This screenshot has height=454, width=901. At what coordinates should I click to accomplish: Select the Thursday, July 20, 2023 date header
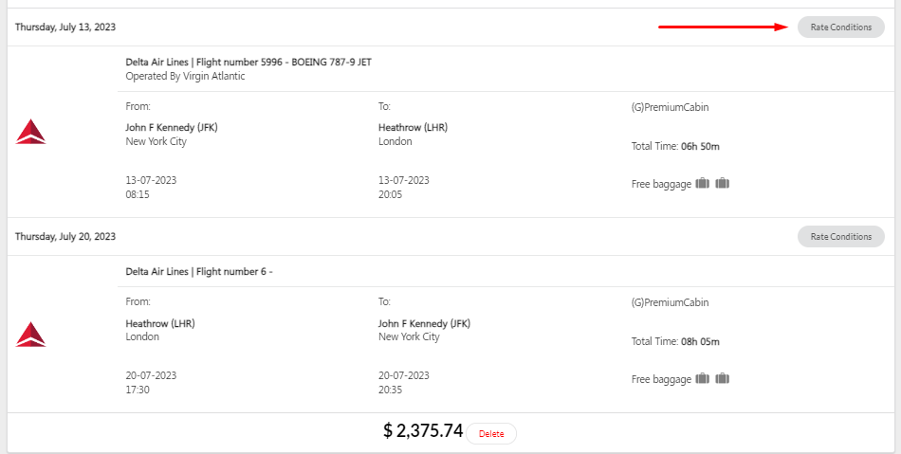tap(64, 236)
